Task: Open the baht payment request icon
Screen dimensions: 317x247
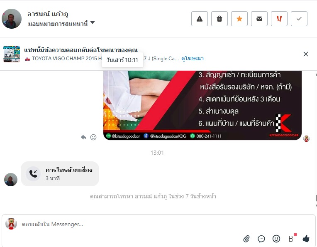Action: tap(291, 239)
